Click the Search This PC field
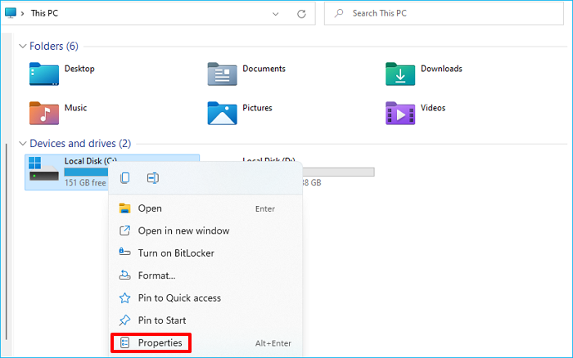The image size is (573, 358). click(x=450, y=14)
